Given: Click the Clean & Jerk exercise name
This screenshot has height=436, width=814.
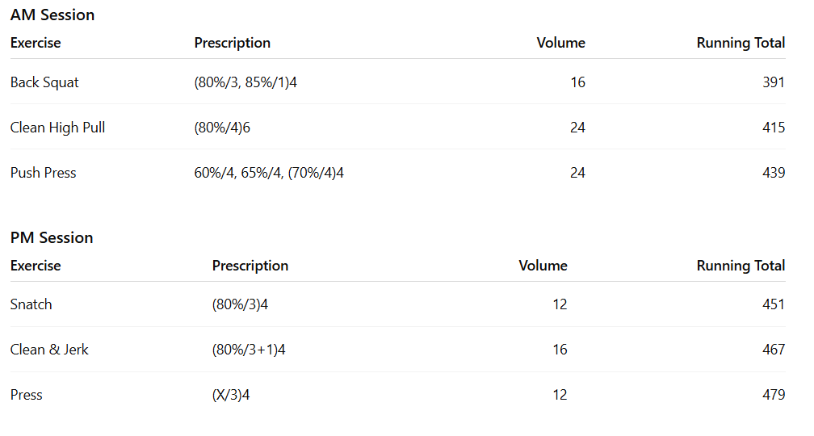Looking at the screenshot, I should click(x=49, y=350).
